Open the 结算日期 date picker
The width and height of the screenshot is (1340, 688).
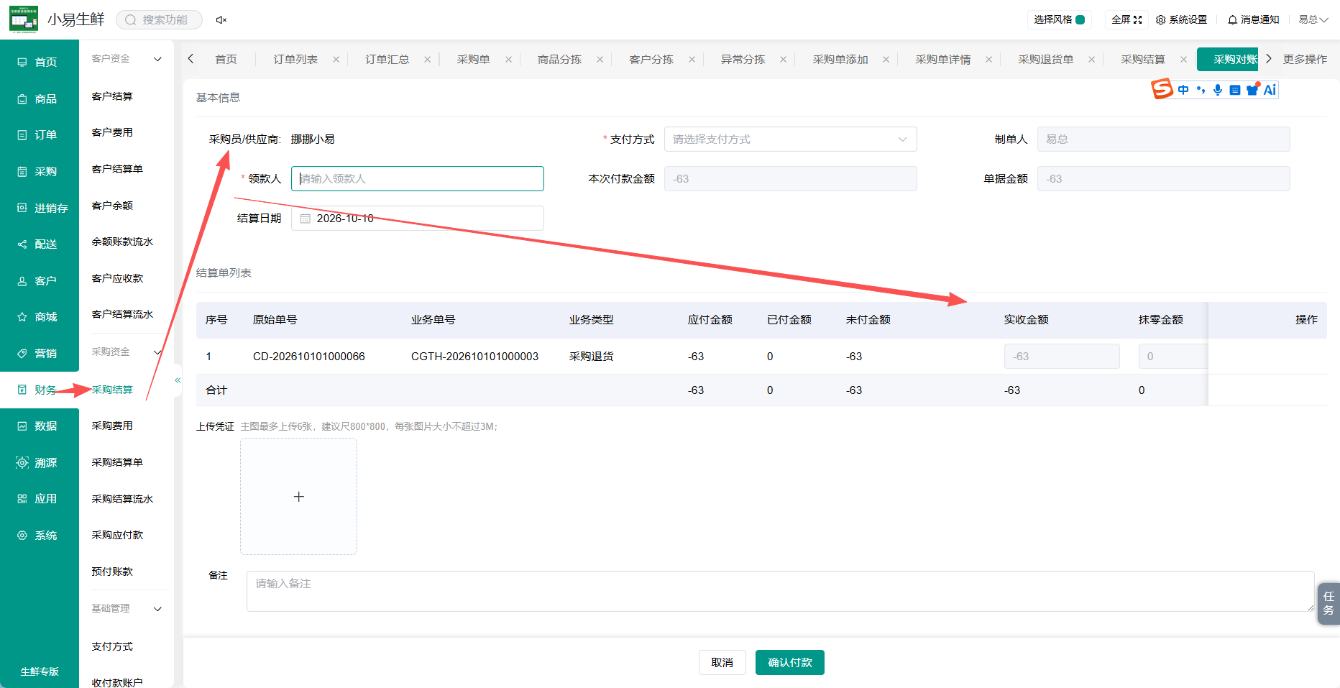pos(417,219)
